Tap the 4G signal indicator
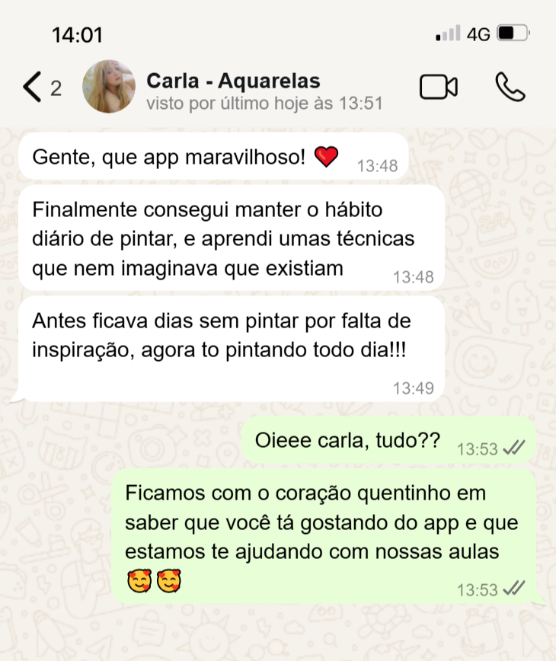Viewport: 556px width, 661px height. (x=478, y=34)
